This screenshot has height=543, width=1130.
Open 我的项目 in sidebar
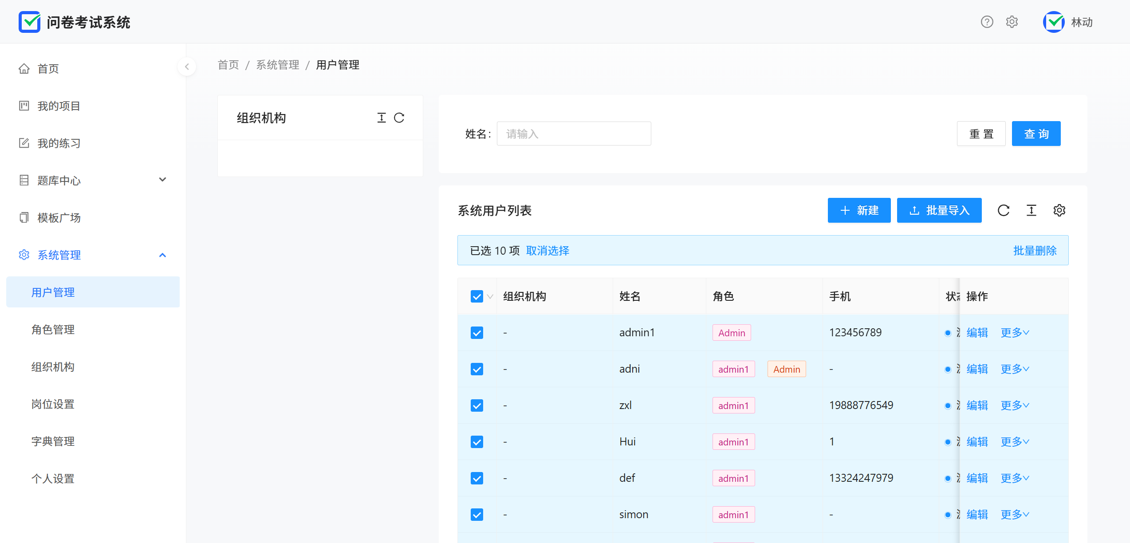[59, 106]
